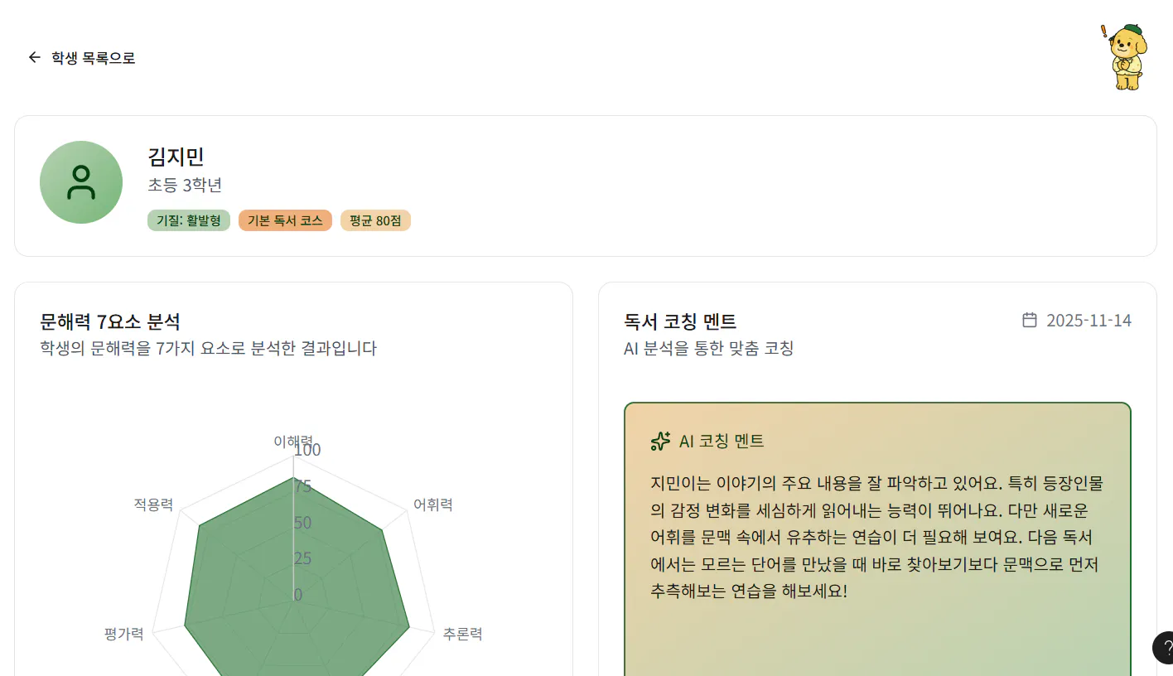Viewport: 1173px width, 676px height.
Task: Select the 평균 80점 score badge
Action: point(375,220)
